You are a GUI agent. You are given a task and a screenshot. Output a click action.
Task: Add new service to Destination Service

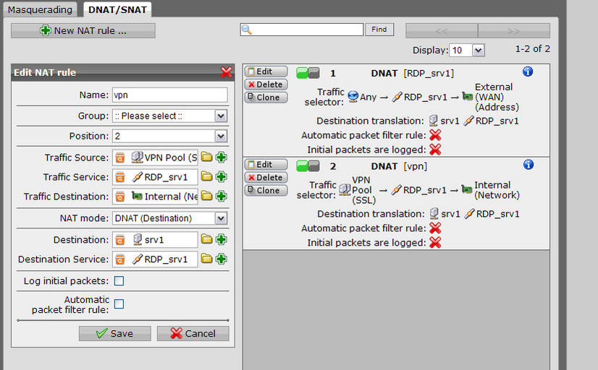[222, 259]
